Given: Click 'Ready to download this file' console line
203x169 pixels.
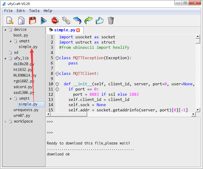Looking at the screenshot, I should click(x=88, y=143).
